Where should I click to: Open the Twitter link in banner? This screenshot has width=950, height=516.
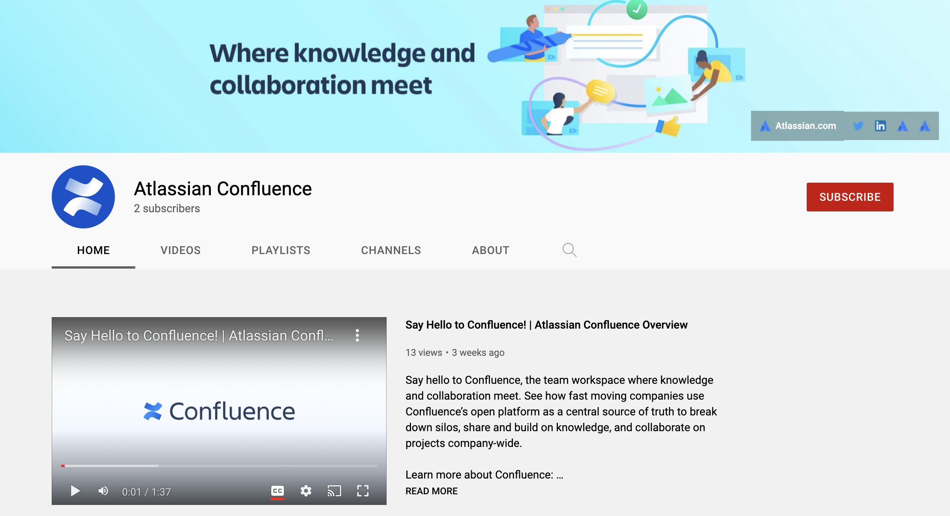coord(858,126)
